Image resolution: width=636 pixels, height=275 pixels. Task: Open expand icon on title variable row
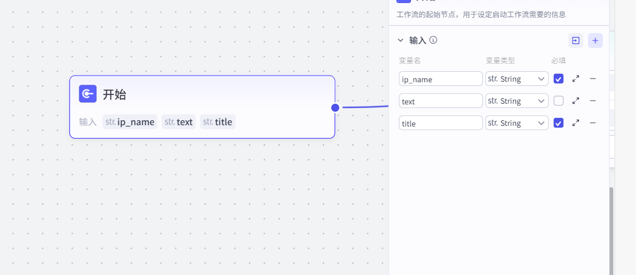576,123
